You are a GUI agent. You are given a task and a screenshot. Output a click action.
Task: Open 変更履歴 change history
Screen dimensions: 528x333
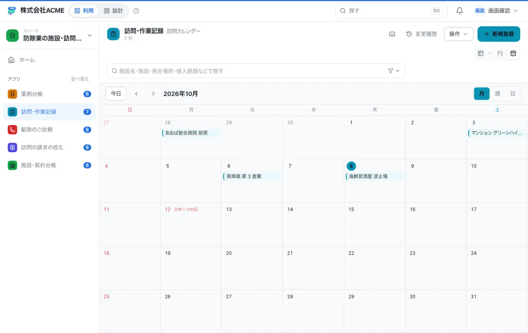click(x=422, y=34)
